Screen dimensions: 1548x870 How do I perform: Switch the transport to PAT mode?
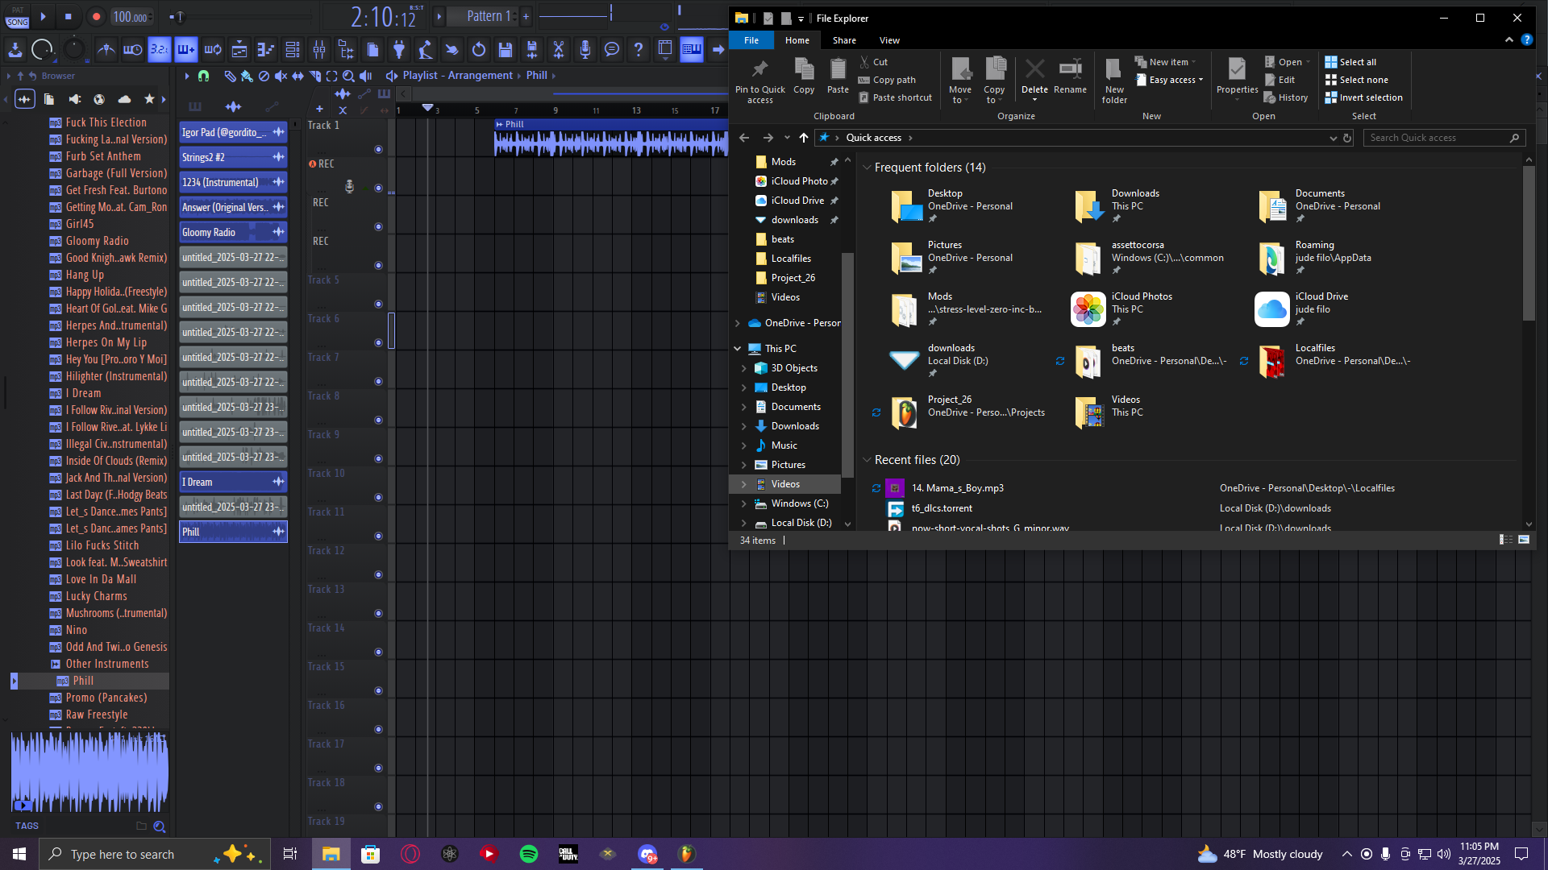click(18, 10)
